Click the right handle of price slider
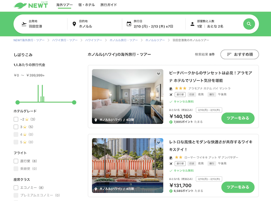This screenshot has height=201, width=271. point(74,102)
